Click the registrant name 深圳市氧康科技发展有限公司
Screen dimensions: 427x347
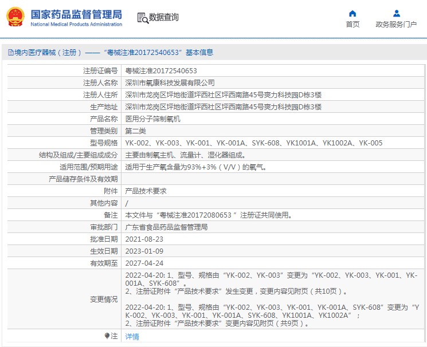(170, 83)
